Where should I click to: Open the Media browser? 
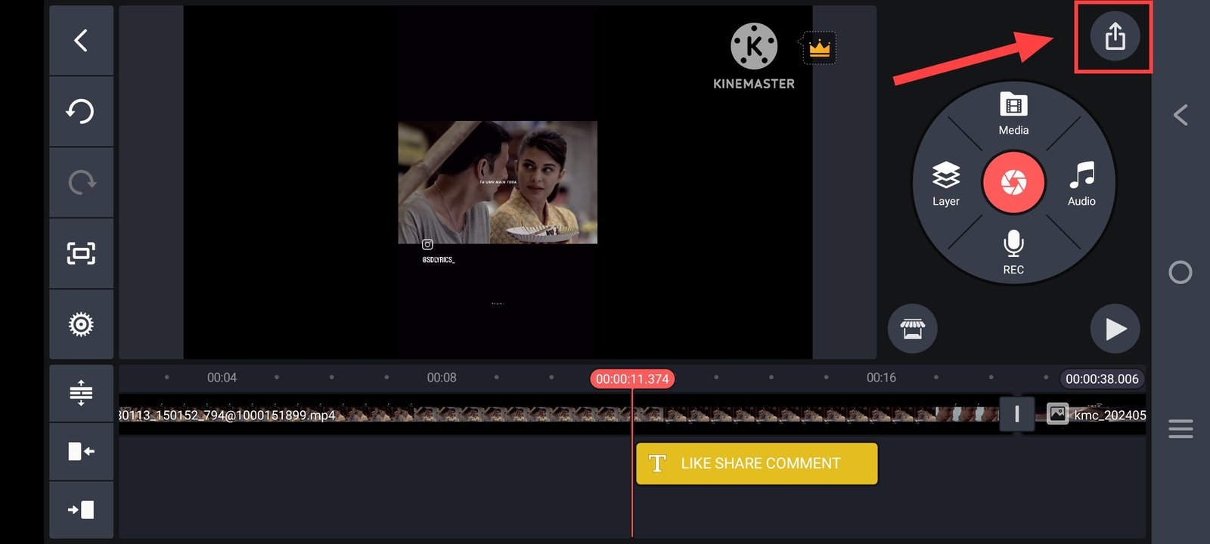tap(1013, 113)
